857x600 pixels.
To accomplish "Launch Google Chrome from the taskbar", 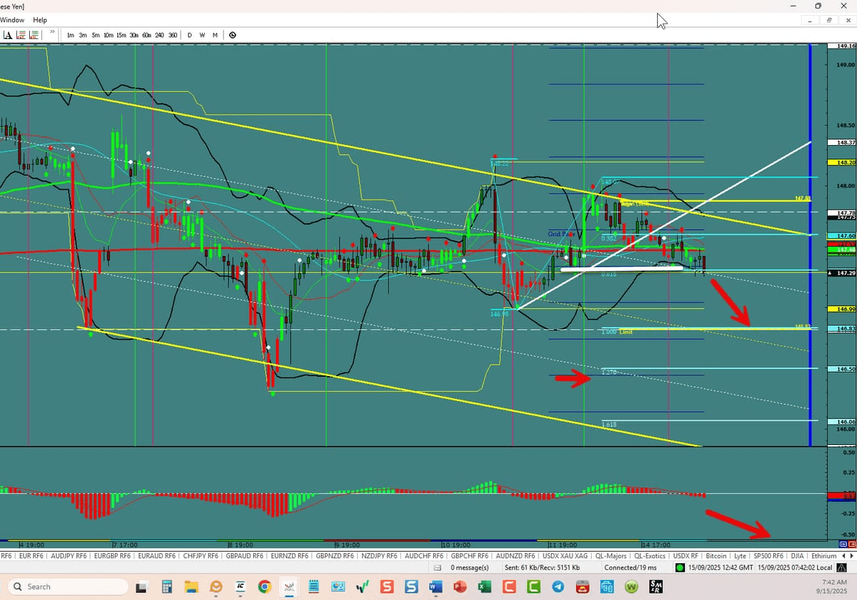I will pyautogui.click(x=264, y=586).
